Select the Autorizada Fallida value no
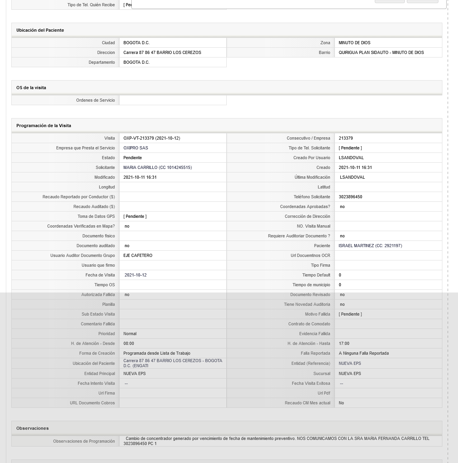Image resolution: width=458 pixels, height=463 pixels. (x=127, y=295)
